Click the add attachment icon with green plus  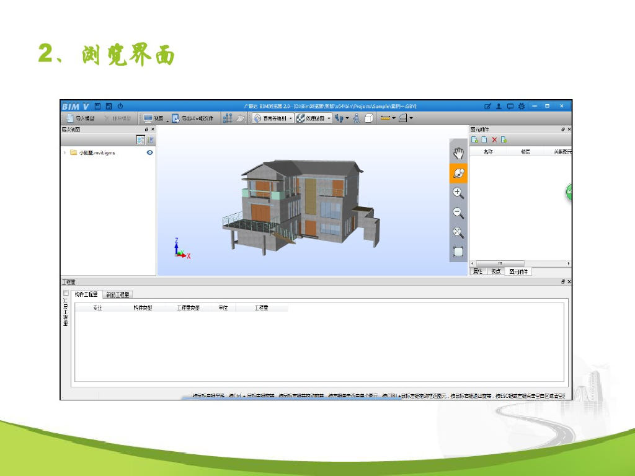(x=474, y=139)
